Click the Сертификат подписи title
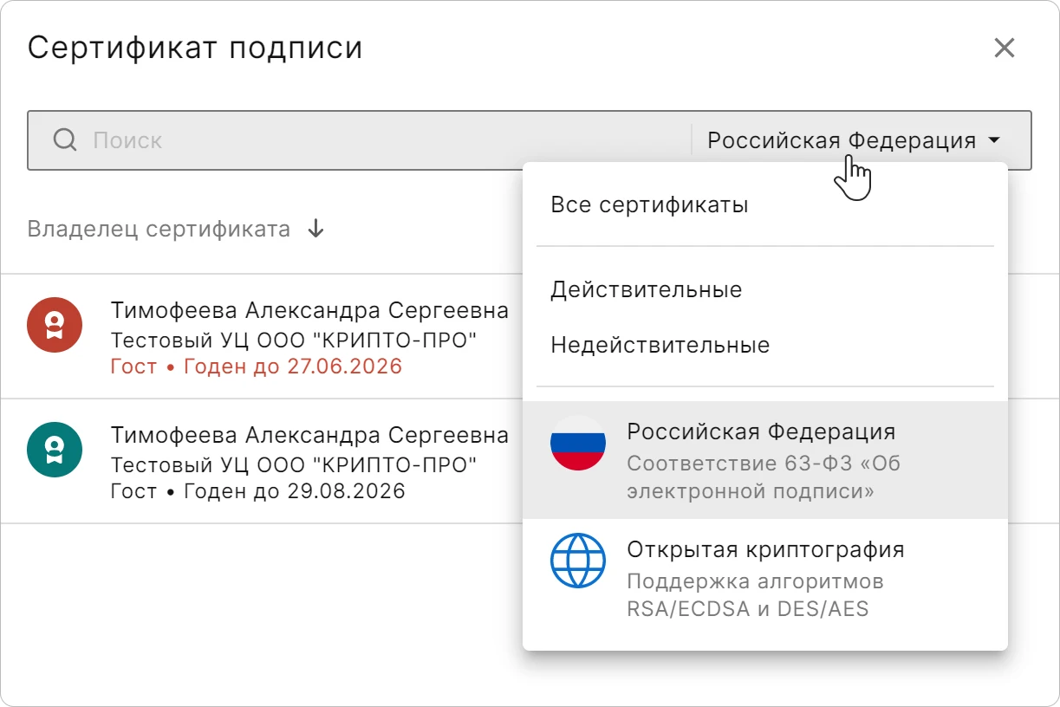 pyautogui.click(x=195, y=48)
